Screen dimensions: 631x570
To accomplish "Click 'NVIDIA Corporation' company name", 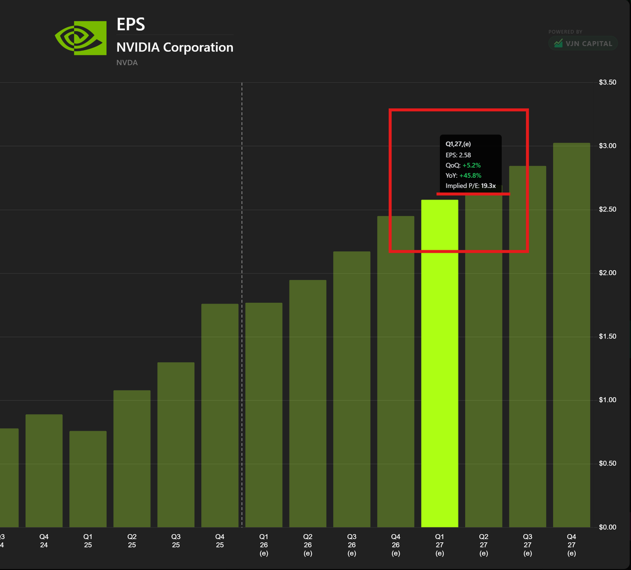I will [175, 47].
